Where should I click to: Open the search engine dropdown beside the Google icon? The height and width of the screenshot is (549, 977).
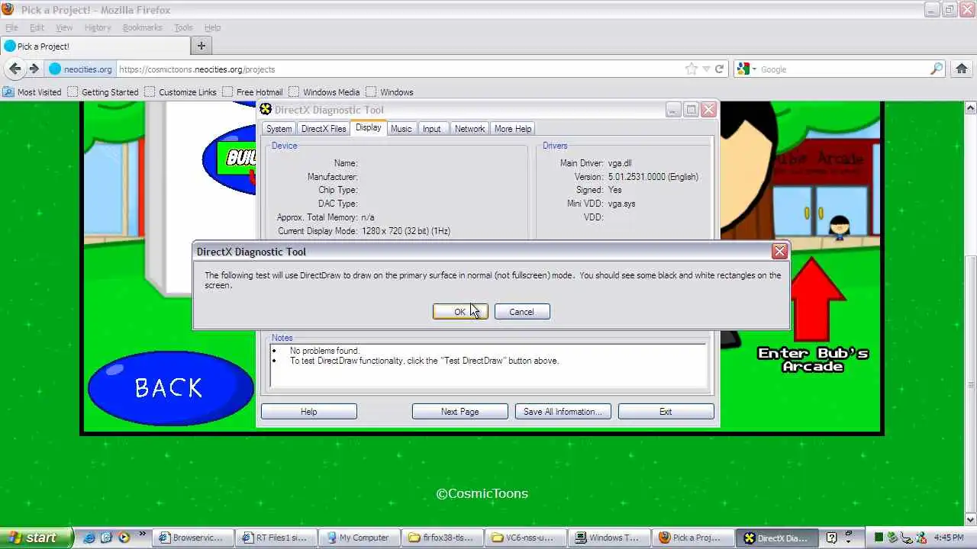(x=754, y=69)
